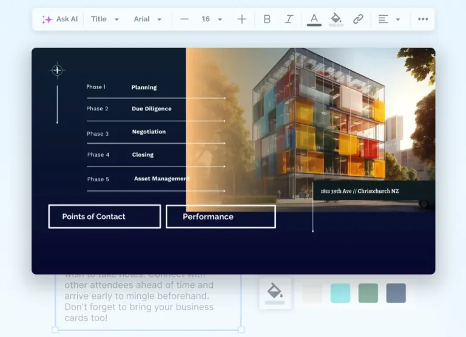The height and width of the screenshot is (337, 466).
Task: Open the text color picker
Action: (314, 20)
